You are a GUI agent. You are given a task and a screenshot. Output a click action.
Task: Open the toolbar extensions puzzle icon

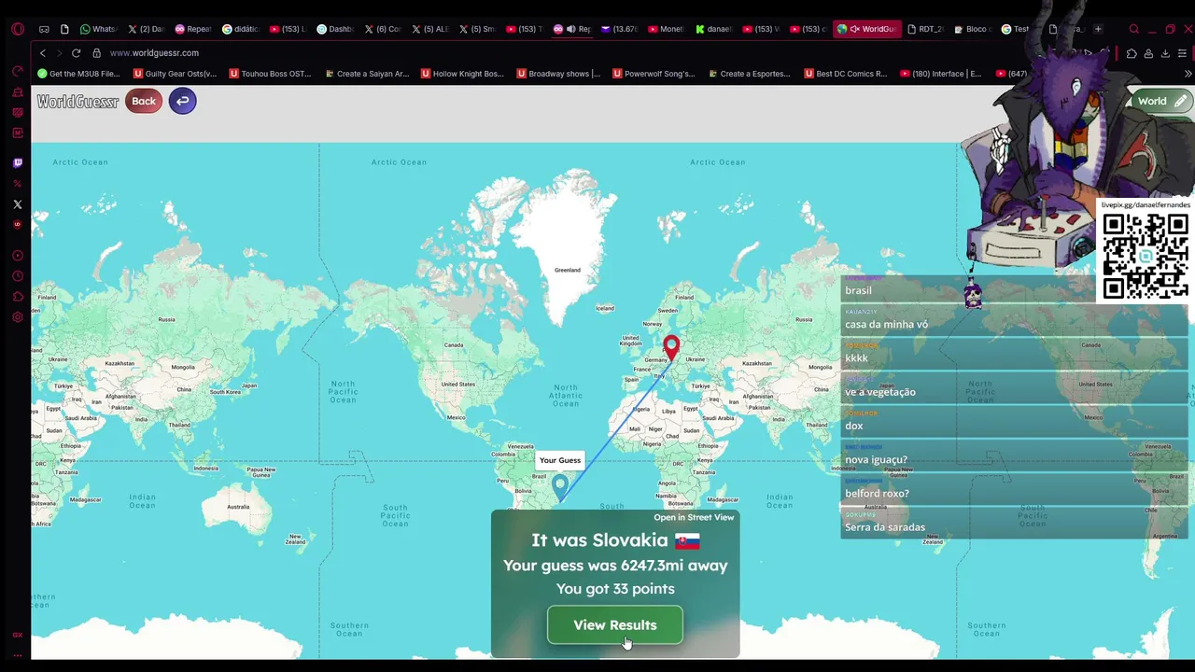(1132, 53)
